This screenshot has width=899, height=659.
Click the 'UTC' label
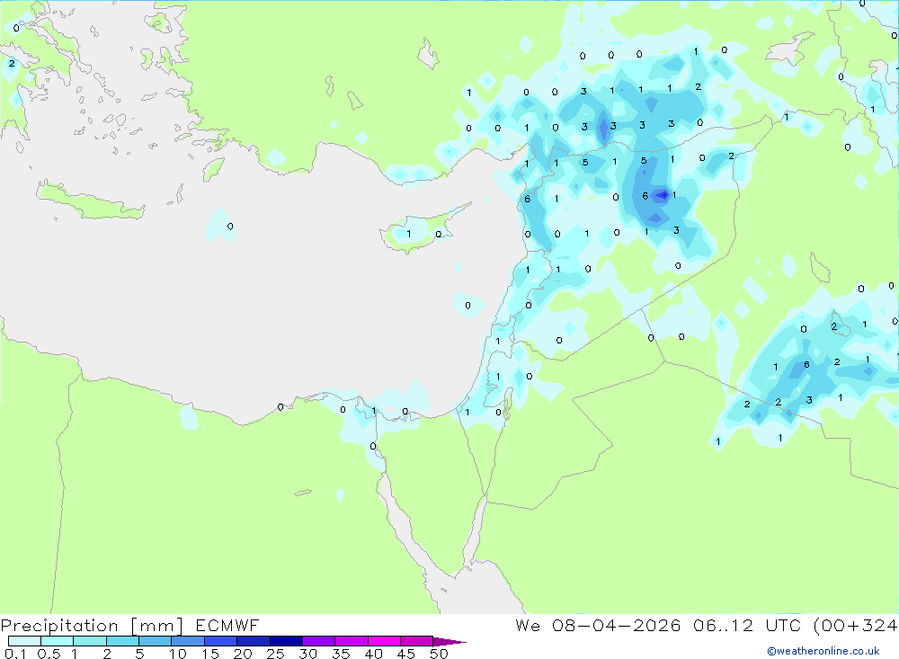(x=783, y=625)
